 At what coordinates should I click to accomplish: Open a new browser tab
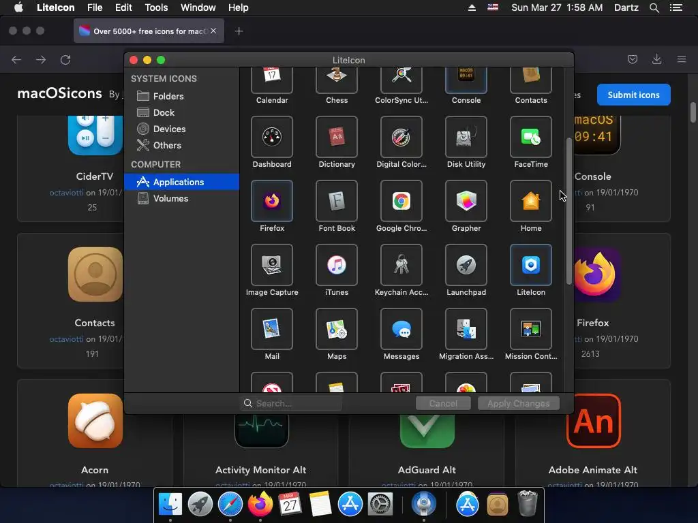(x=239, y=31)
